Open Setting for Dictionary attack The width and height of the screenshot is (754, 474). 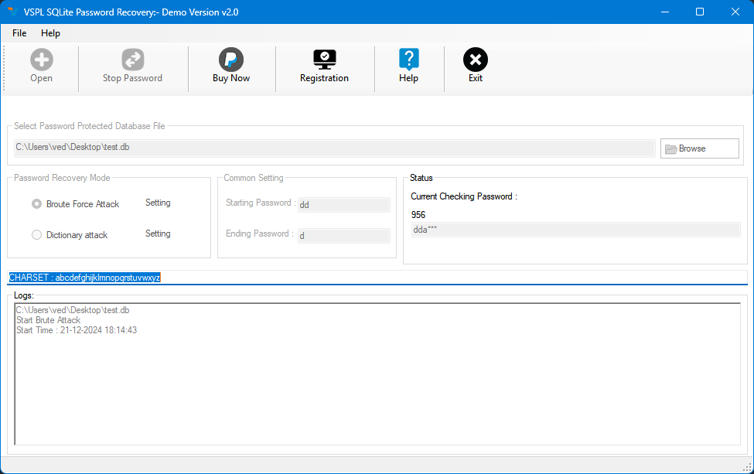(158, 234)
